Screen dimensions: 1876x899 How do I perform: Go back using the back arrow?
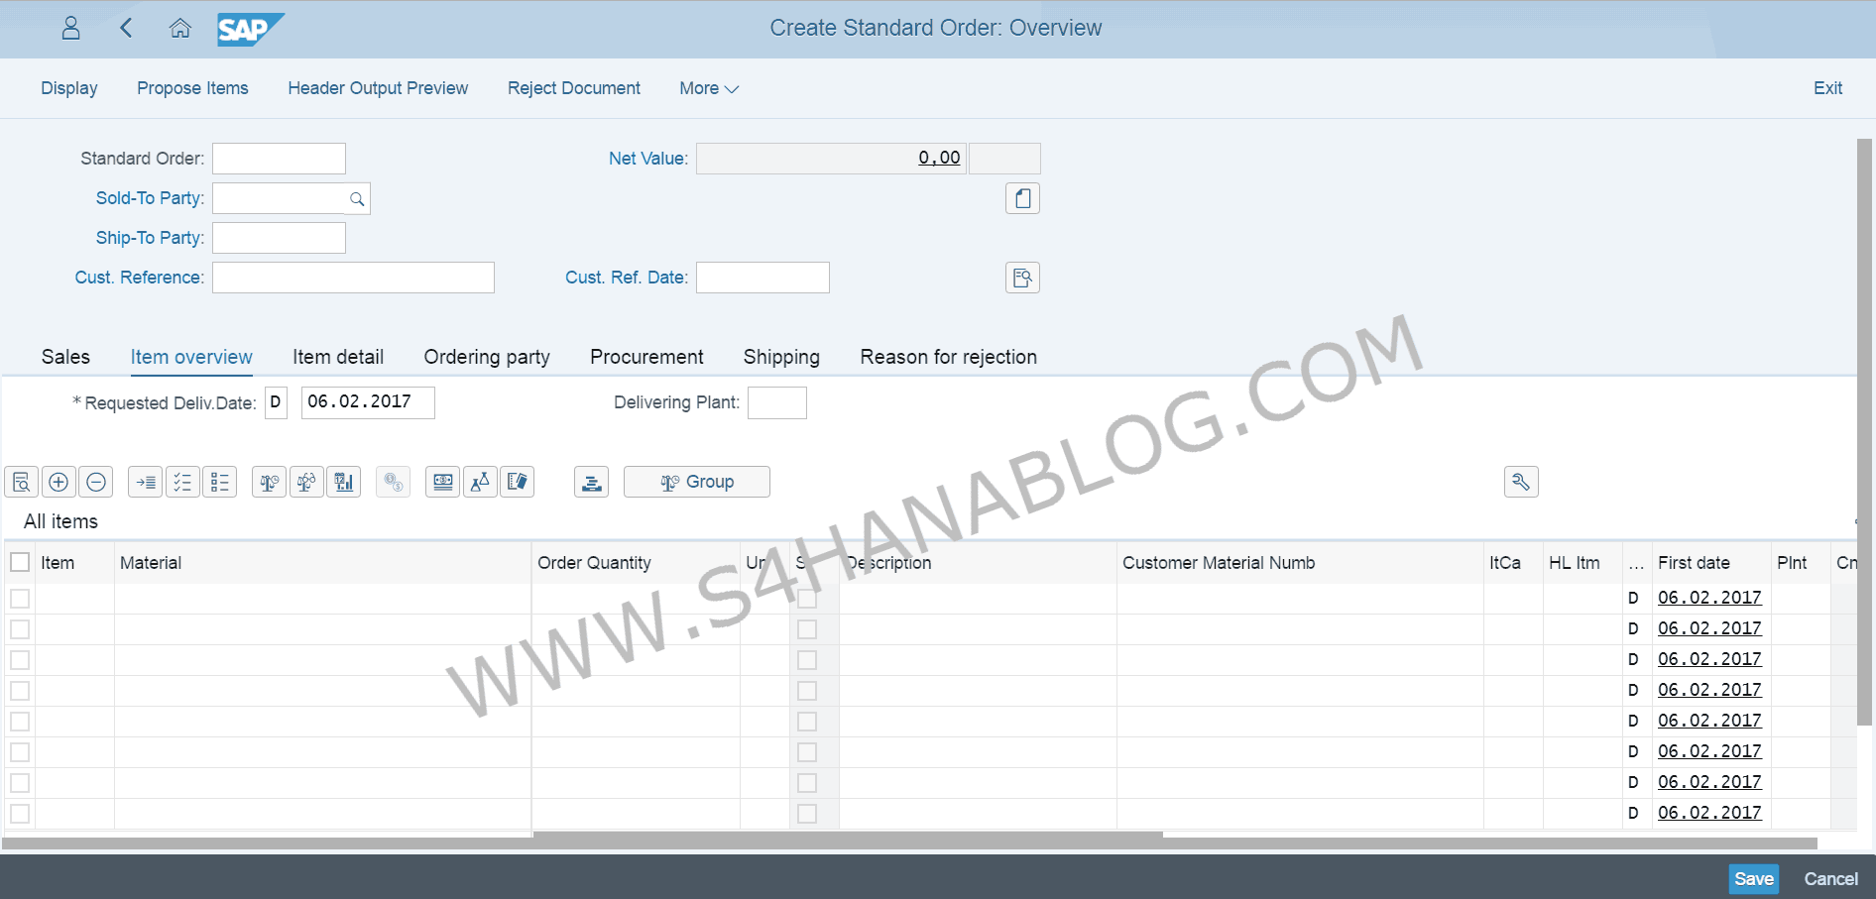126,28
